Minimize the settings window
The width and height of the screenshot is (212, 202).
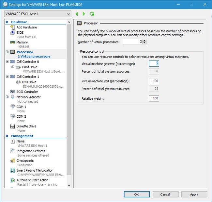178,4
